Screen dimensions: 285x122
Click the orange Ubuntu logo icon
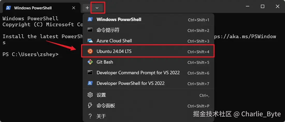[90, 51]
